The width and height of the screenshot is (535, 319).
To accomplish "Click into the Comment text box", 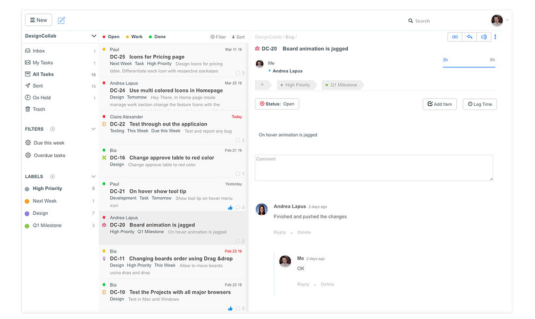I will coord(374,168).
